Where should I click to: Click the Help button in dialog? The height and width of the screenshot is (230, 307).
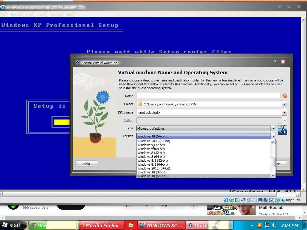(87, 164)
